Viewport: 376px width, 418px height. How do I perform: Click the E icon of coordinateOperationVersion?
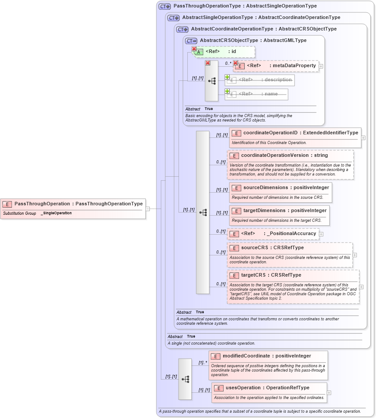click(234, 156)
